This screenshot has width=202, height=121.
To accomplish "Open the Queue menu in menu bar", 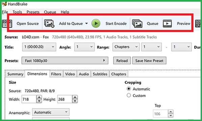I will tap(50, 12).
